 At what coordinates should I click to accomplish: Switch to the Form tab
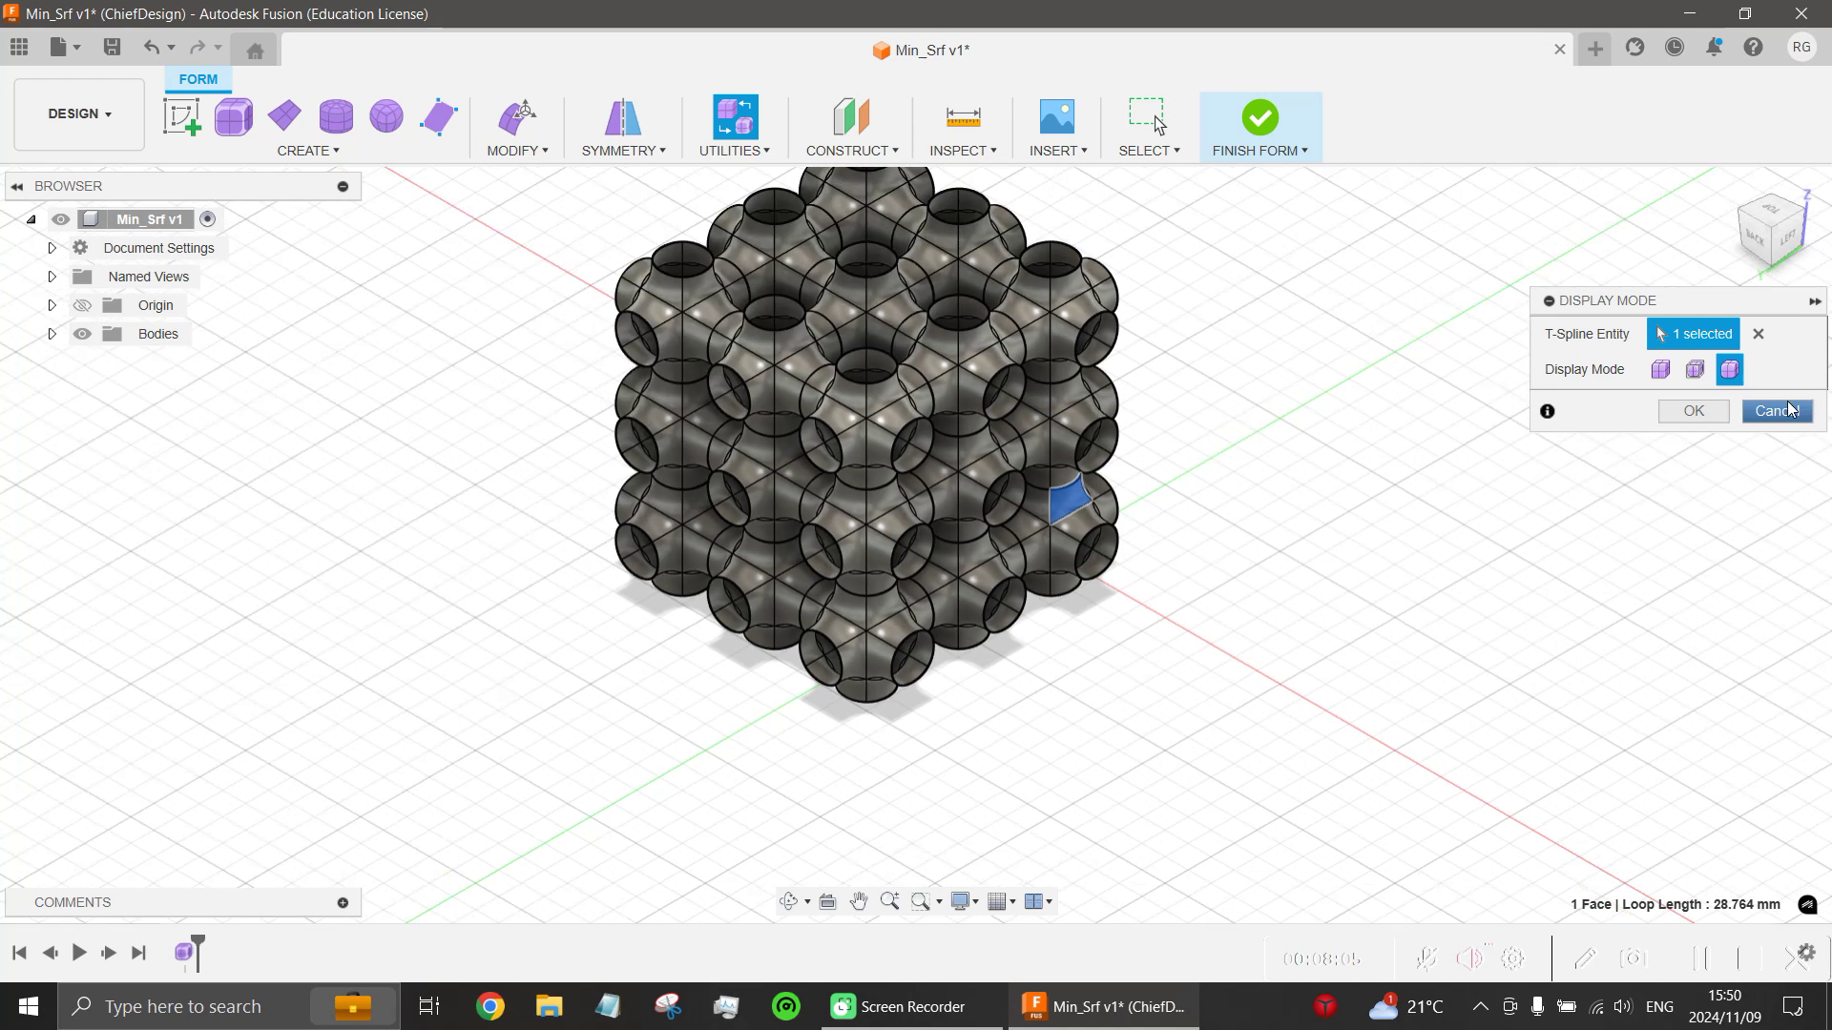tap(198, 78)
